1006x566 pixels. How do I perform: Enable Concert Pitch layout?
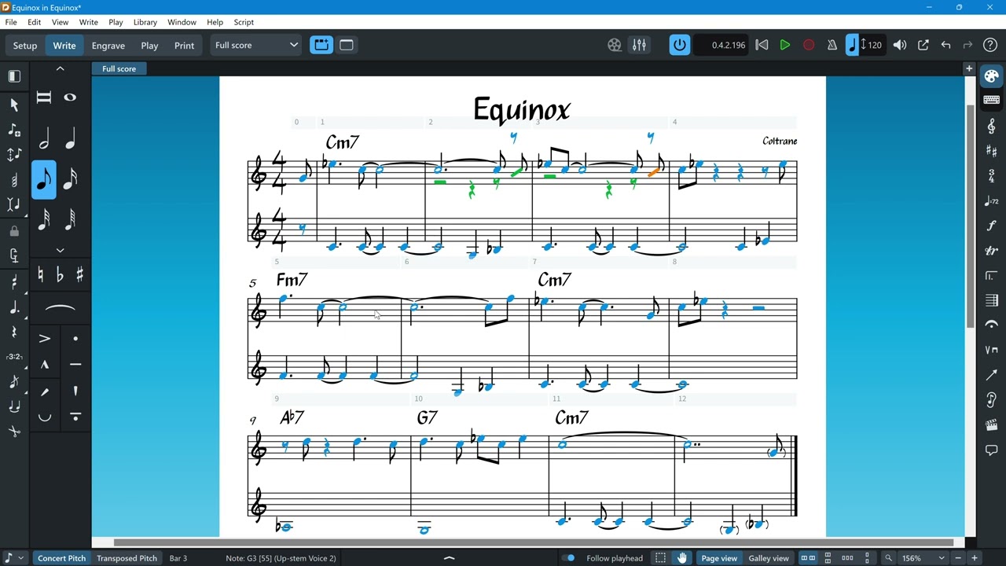coord(62,558)
